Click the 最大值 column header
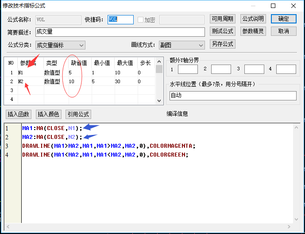The height and width of the screenshot is (234, 305). tap(126, 63)
